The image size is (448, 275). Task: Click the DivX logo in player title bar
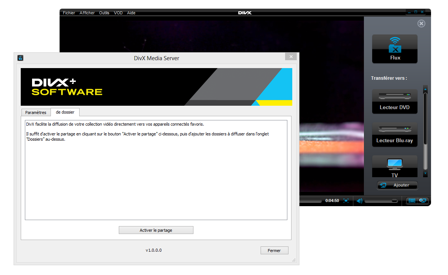click(x=245, y=13)
